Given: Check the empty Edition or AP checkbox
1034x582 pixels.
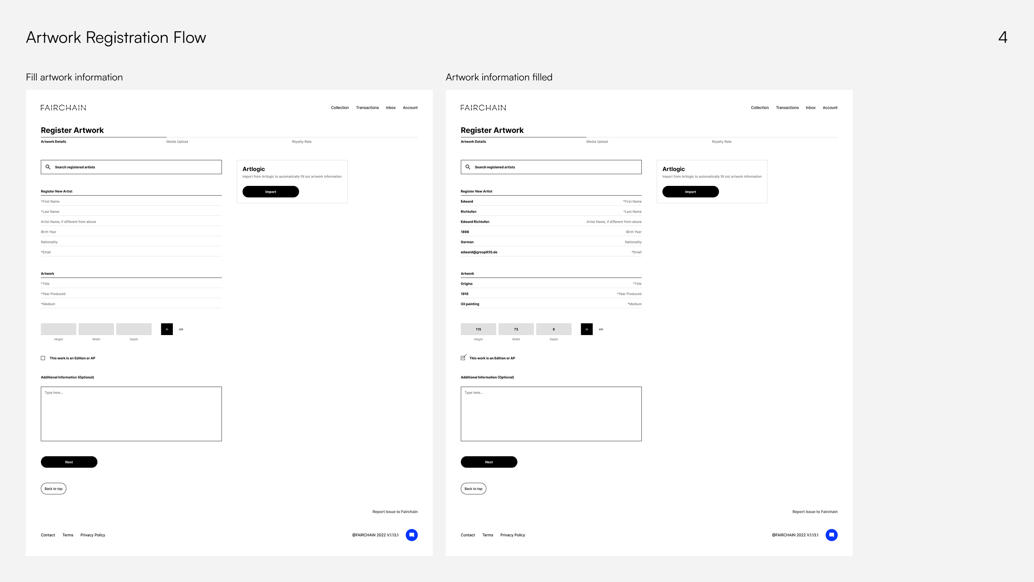Looking at the screenshot, I should [43, 358].
